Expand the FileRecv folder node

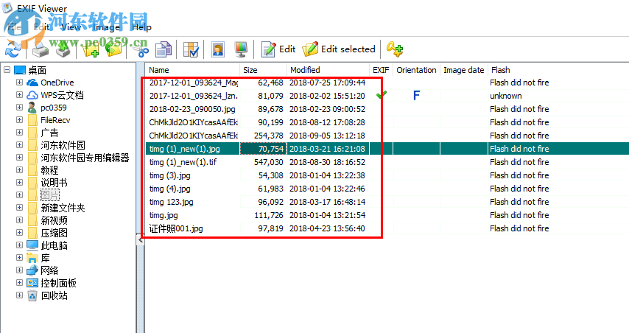click(19, 119)
